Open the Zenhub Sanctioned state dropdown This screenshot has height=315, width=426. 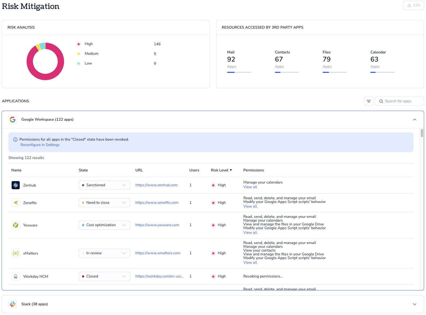(104, 185)
